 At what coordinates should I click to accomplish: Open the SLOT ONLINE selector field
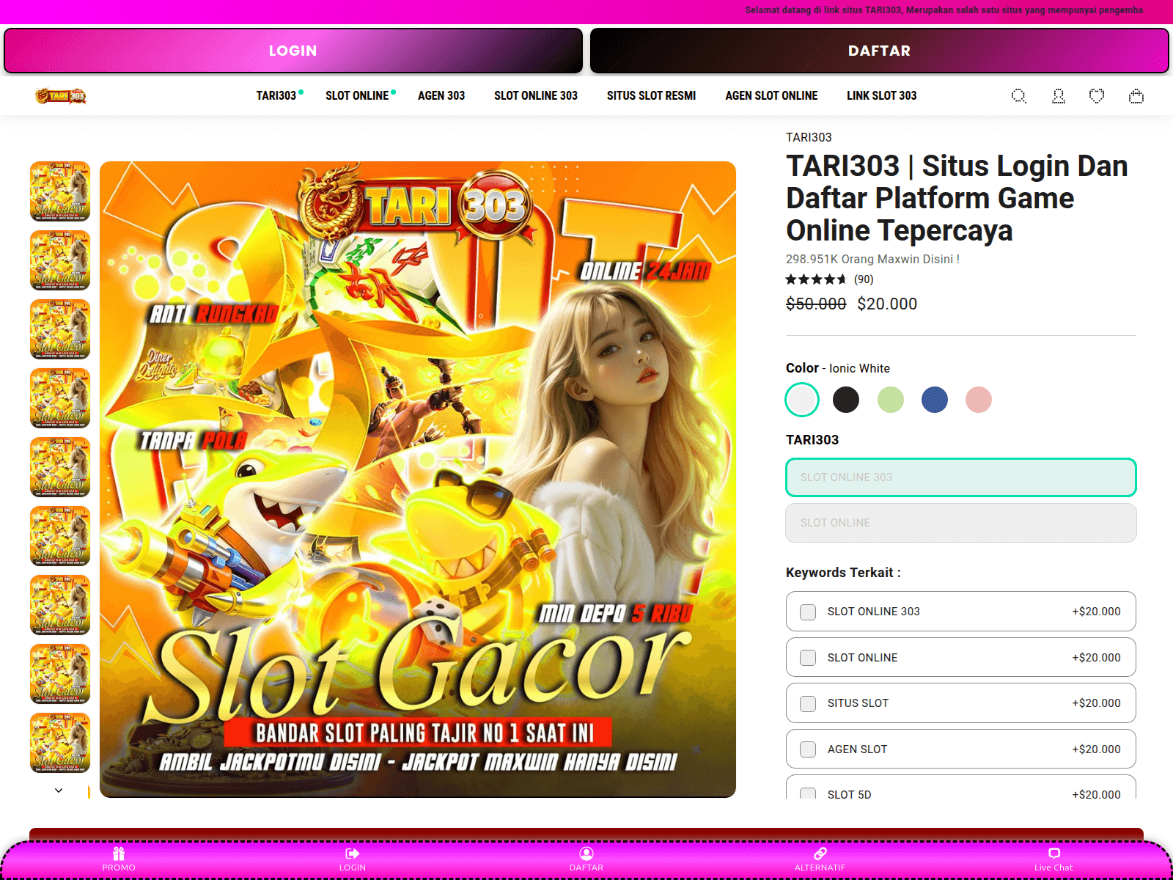pos(960,523)
